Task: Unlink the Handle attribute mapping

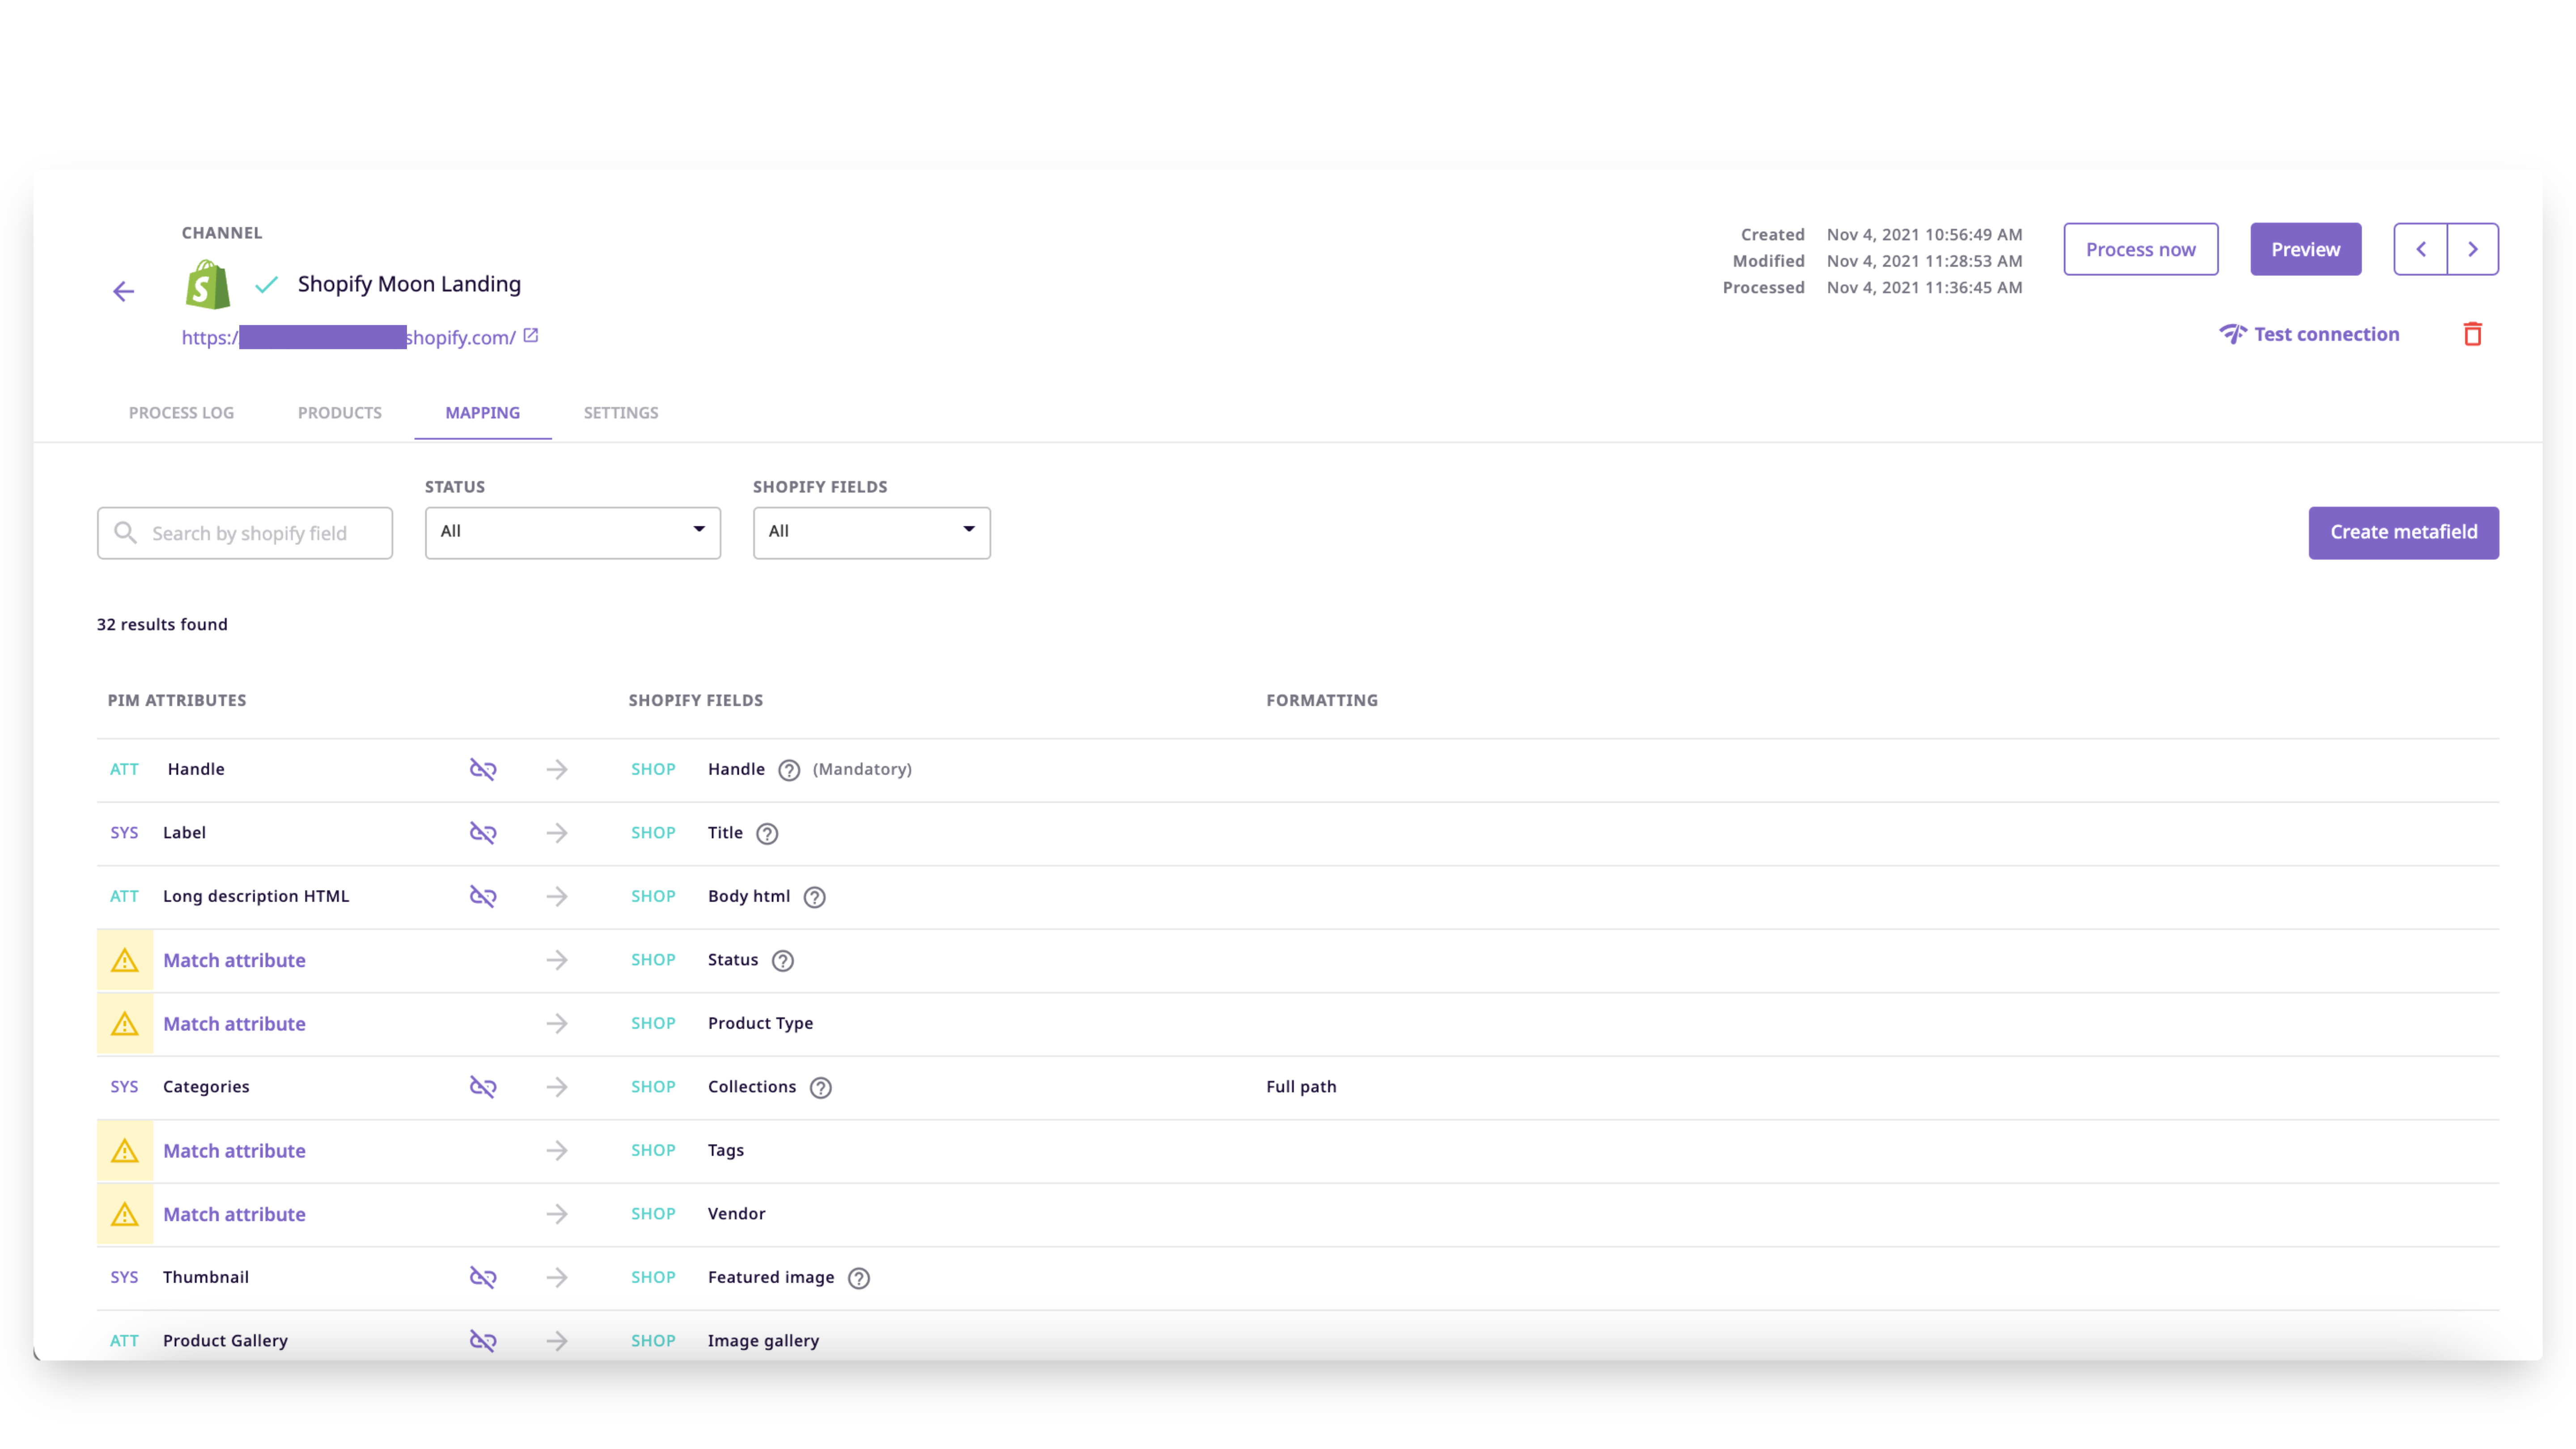Action: (x=483, y=769)
